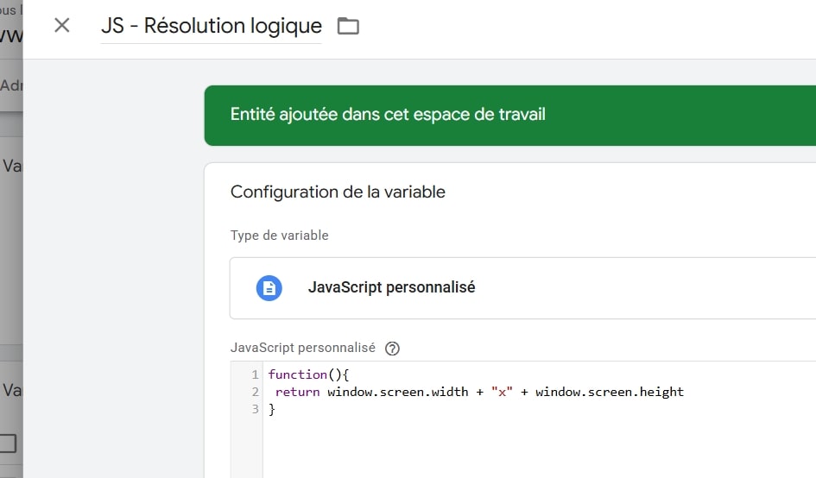This screenshot has width=816, height=478.
Task: Click the closing brace on line 3
Action: click(272, 409)
